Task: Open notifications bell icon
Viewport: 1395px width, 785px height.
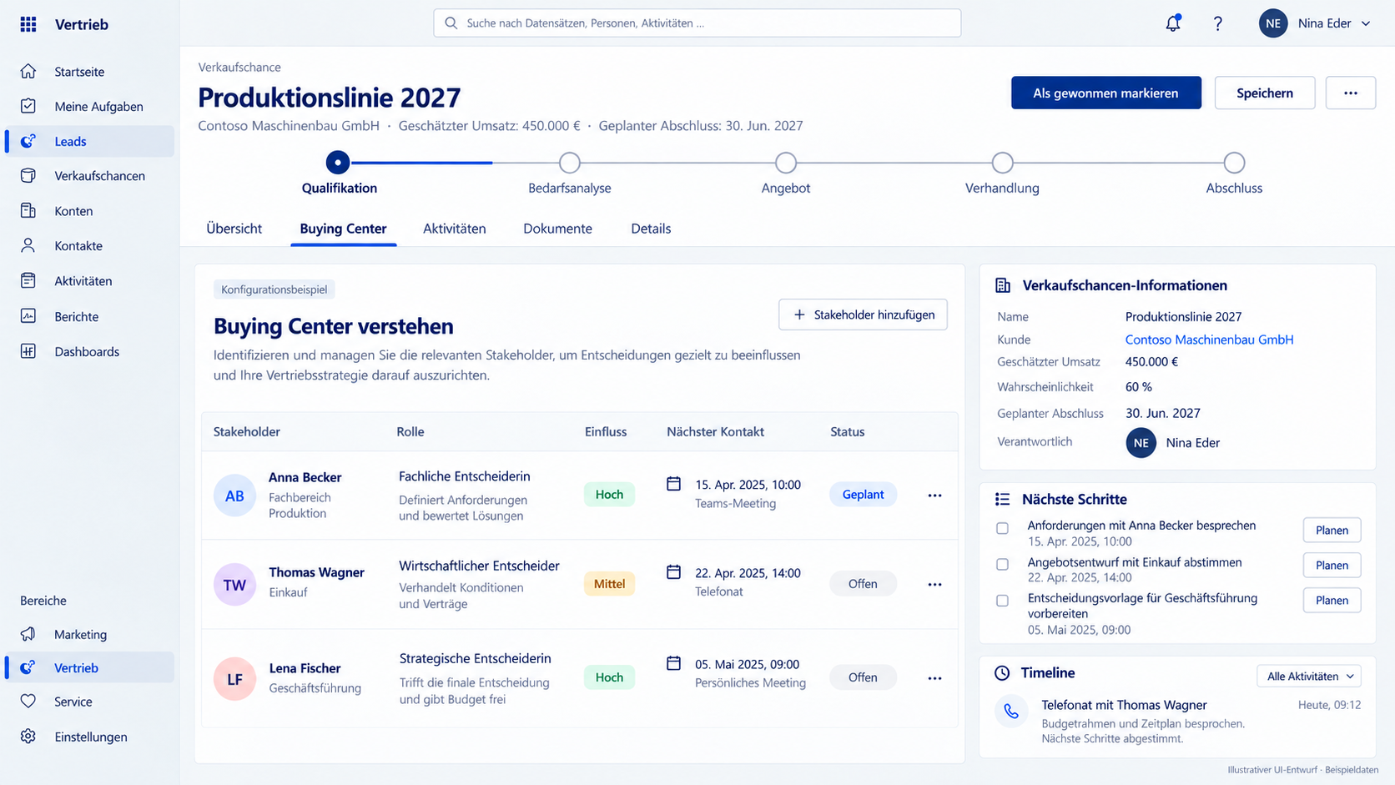Action: point(1173,23)
